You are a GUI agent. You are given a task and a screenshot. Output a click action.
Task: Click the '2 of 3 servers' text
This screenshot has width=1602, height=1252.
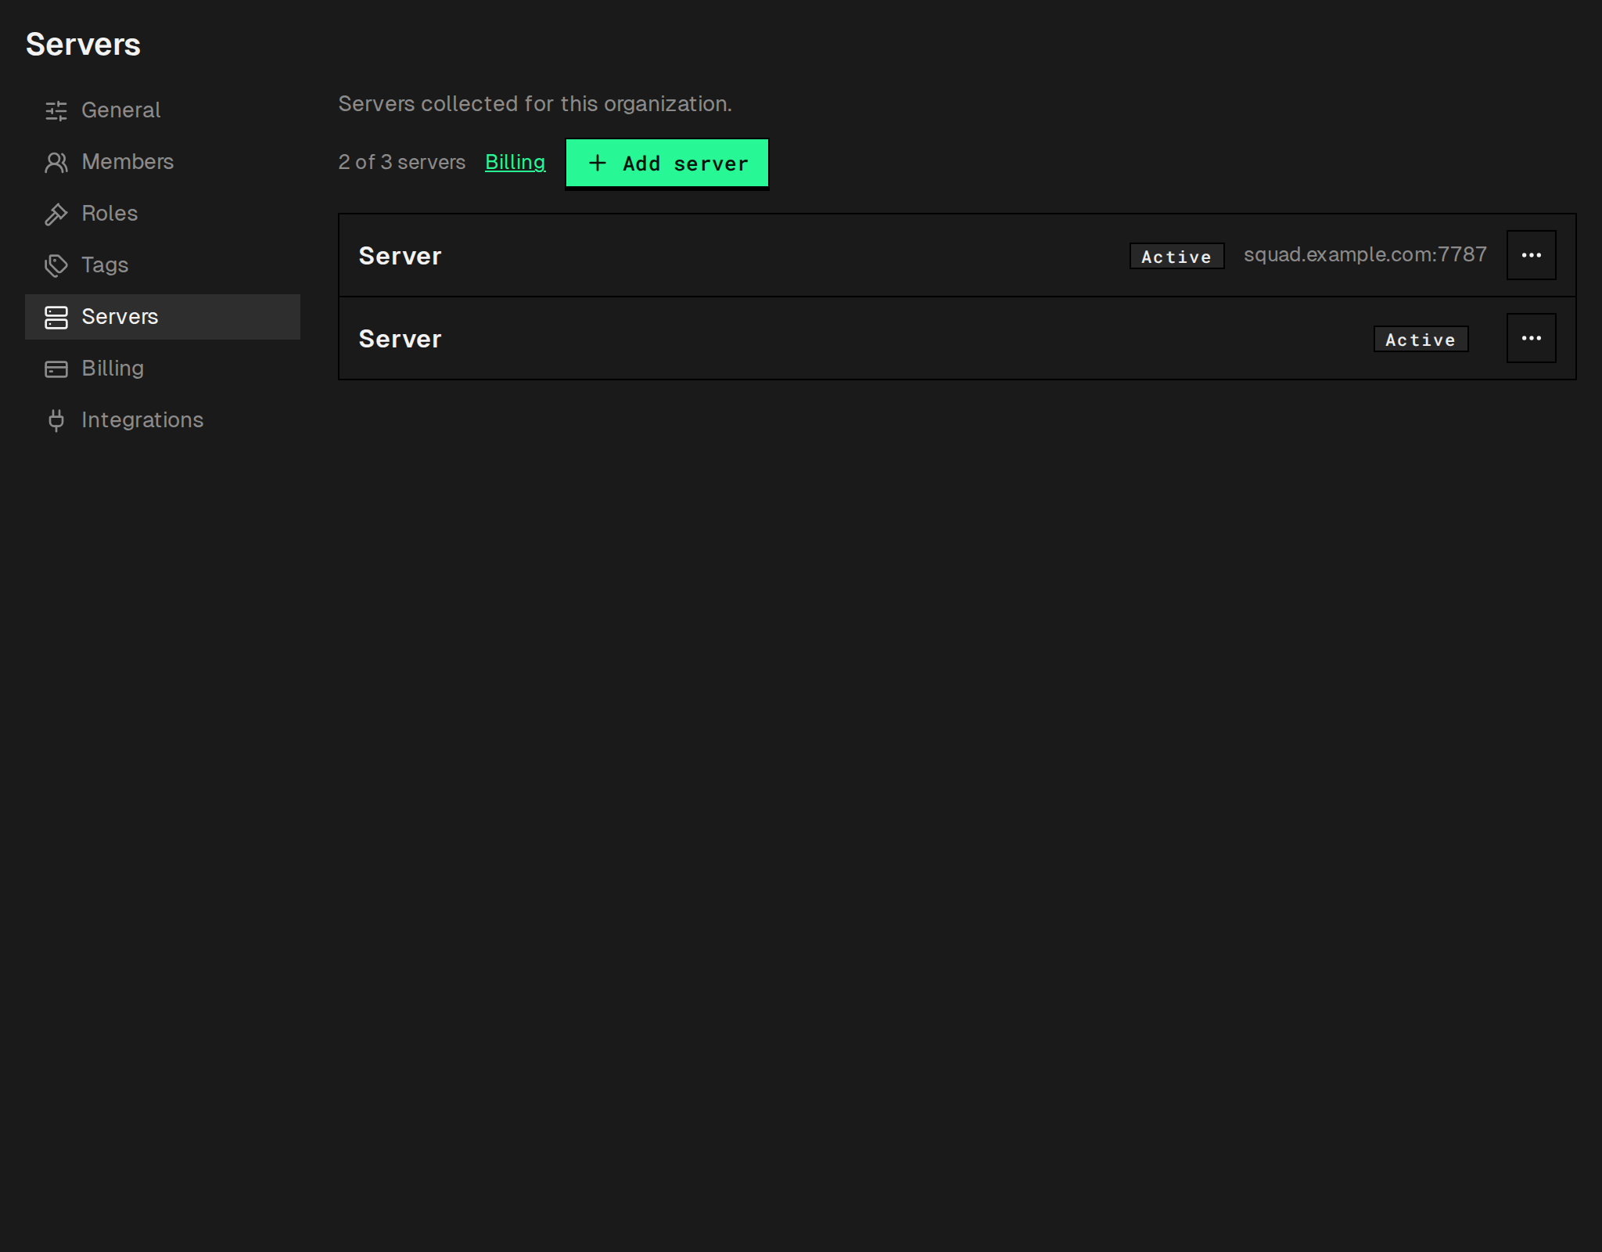401,162
